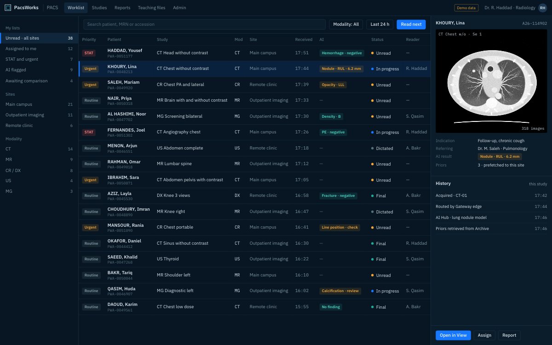Select patient BAKR, Tariq row
Screen dimensions: 552x345
click(254, 275)
